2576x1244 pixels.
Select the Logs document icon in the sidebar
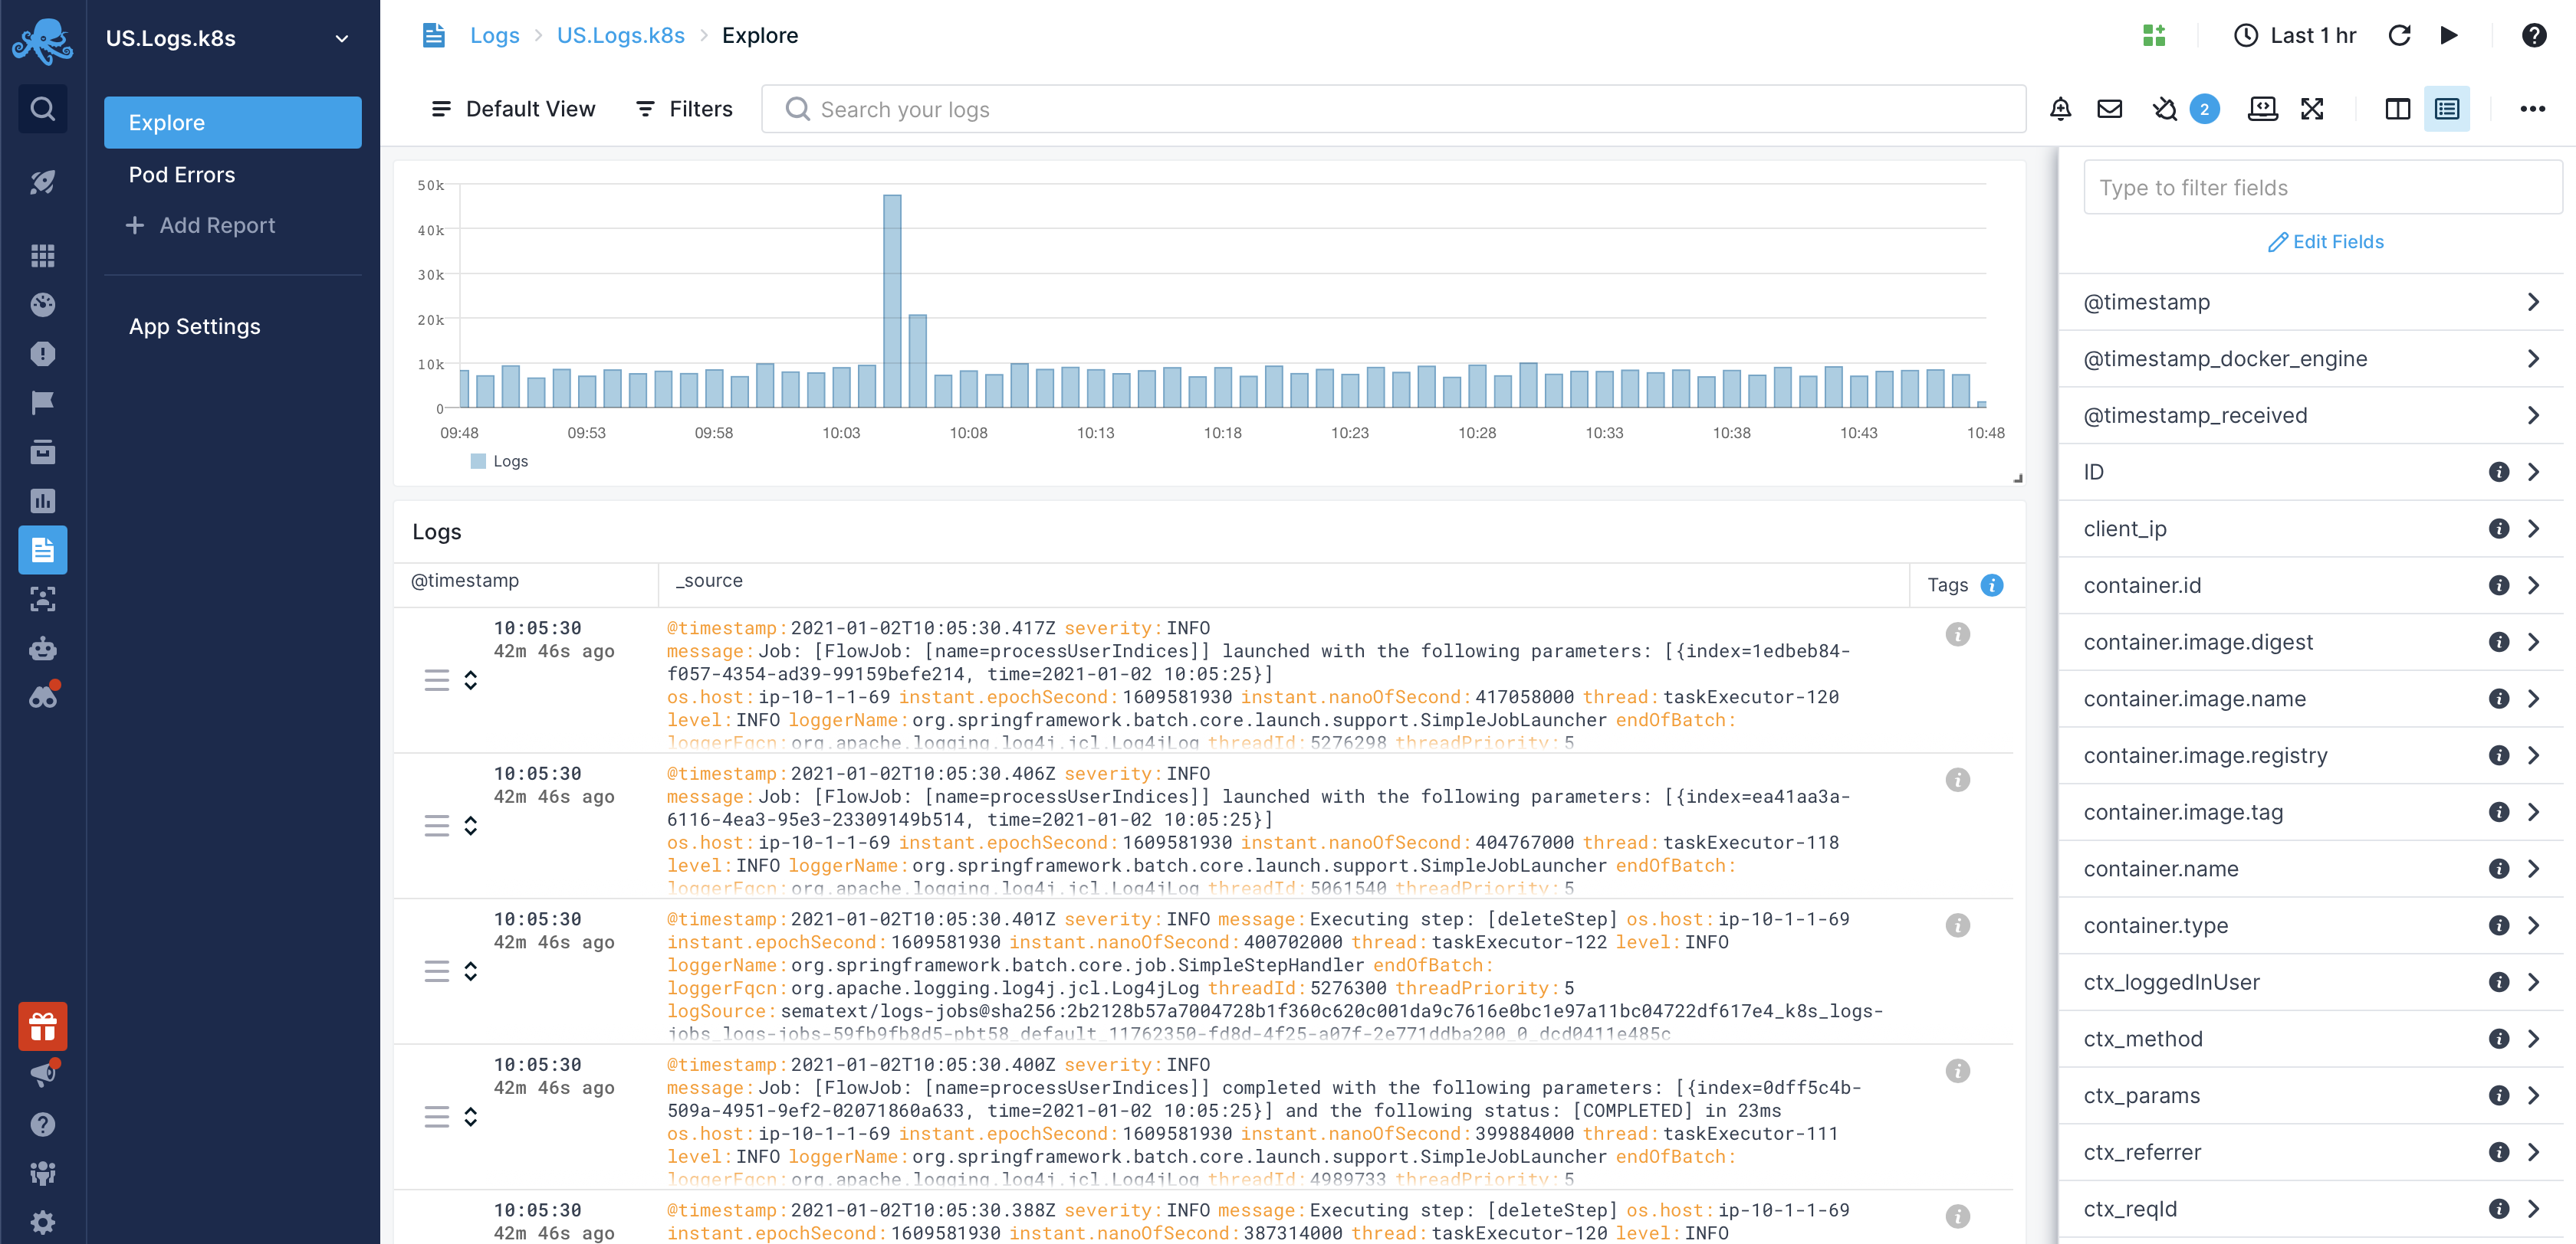(x=42, y=549)
